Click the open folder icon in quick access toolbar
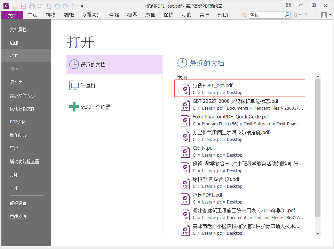Screen dimensions: 334x249 coord(15,6)
